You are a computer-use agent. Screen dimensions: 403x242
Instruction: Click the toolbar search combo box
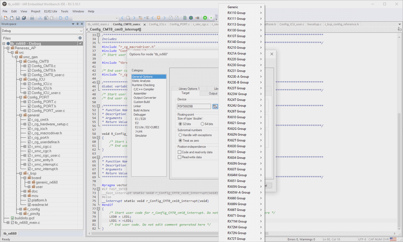pos(95,18)
